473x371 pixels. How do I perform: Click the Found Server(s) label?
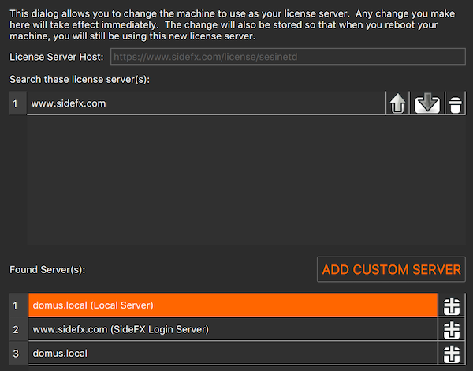click(x=47, y=269)
